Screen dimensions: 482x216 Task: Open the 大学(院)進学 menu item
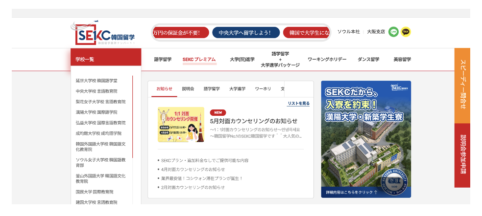tap(242, 60)
